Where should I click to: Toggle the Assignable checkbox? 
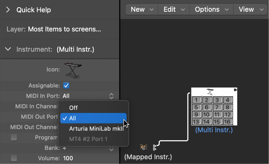click(66, 85)
